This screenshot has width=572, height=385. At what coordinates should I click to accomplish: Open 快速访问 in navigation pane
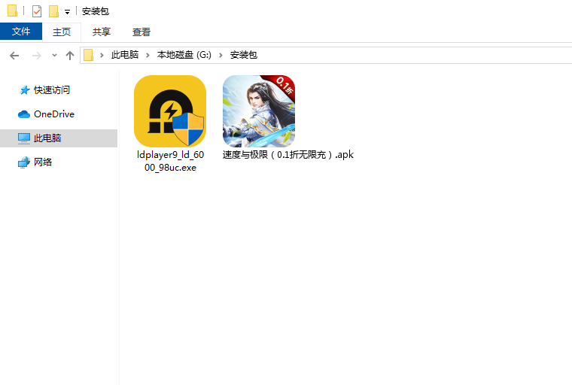(x=52, y=90)
